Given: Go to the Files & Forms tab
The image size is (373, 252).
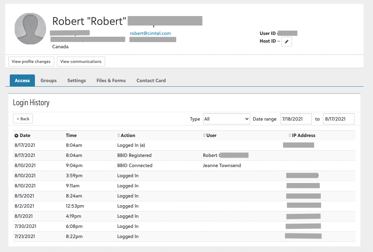Looking at the screenshot, I should (111, 80).
